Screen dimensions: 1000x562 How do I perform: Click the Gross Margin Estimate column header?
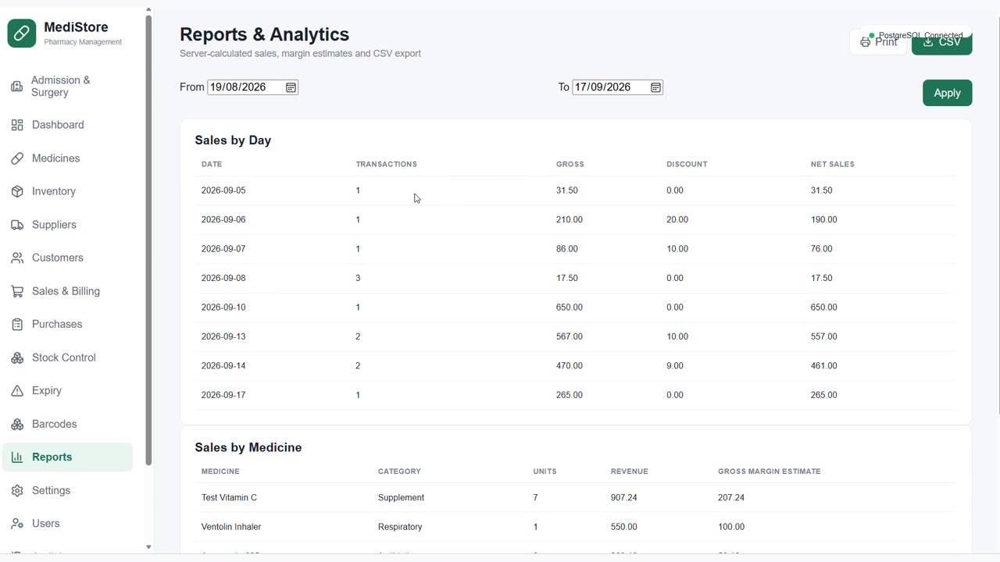click(770, 471)
